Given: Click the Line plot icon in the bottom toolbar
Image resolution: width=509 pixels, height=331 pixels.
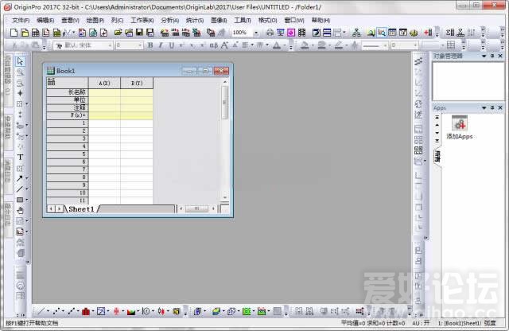Looking at the screenshot, I should [x=40, y=311].
